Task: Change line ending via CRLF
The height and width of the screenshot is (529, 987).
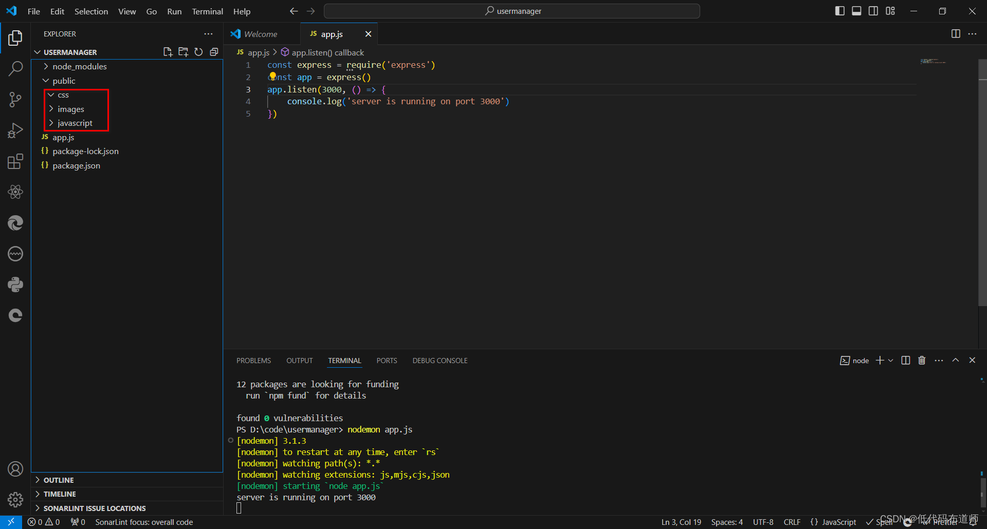Action: [792, 522]
